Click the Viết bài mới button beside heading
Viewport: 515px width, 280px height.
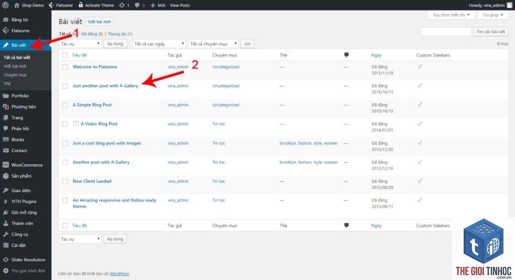(x=99, y=22)
